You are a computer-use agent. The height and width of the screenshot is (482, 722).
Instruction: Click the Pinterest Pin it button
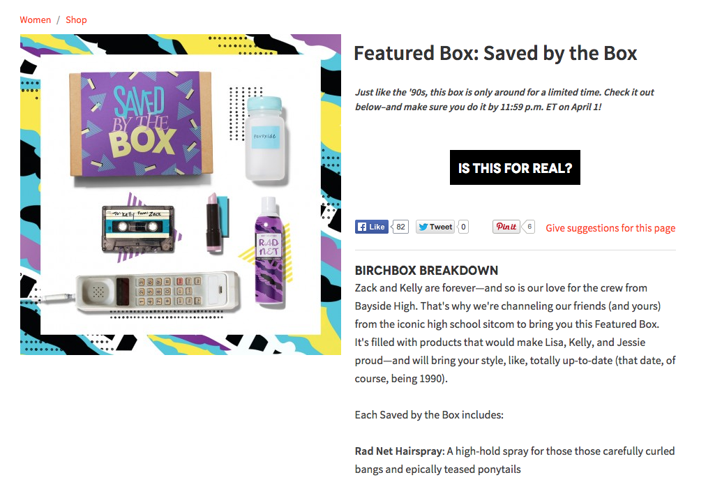click(x=506, y=227)
